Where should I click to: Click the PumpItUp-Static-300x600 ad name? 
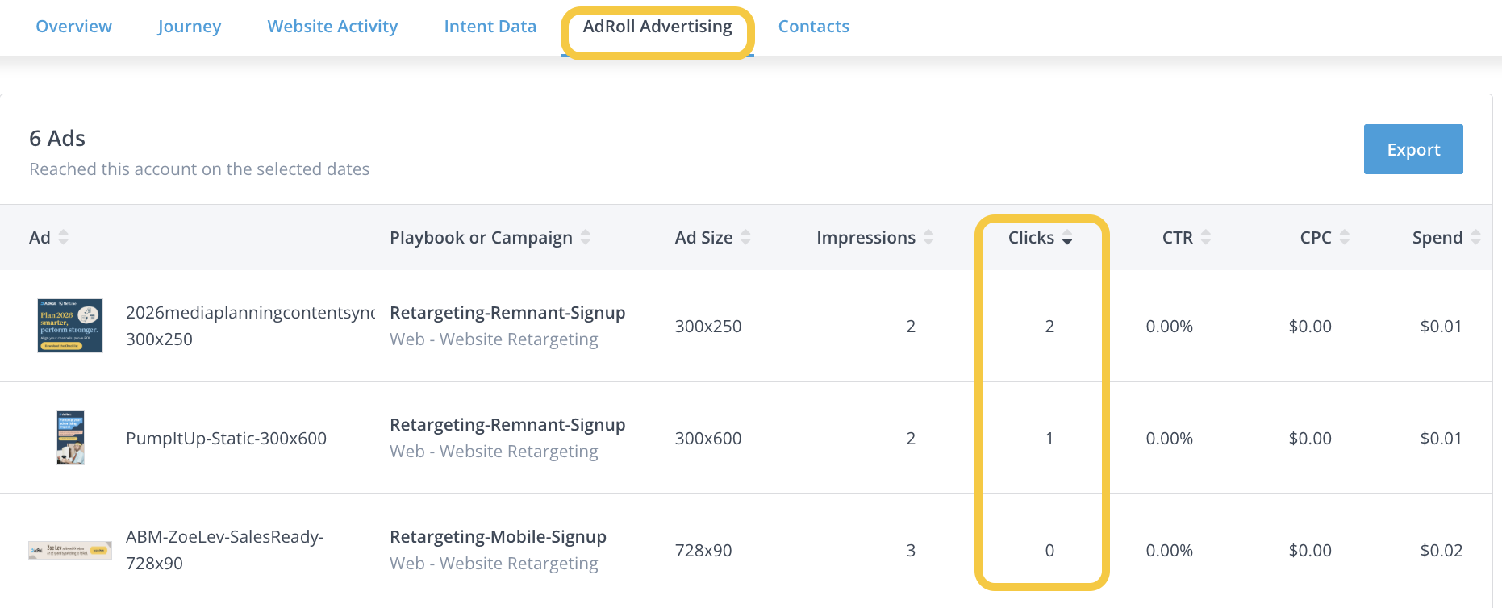click(226, 438)
